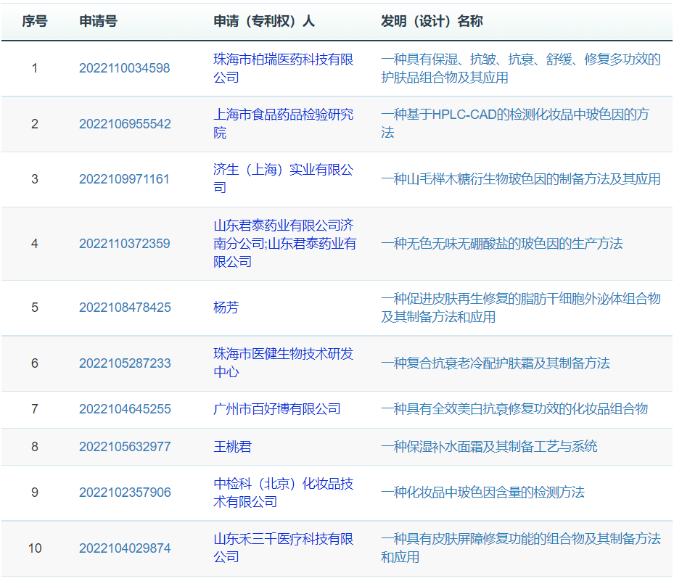The image size is (674, 581).
Task: Open application number 2022109971161
Action: pos(124,179)
